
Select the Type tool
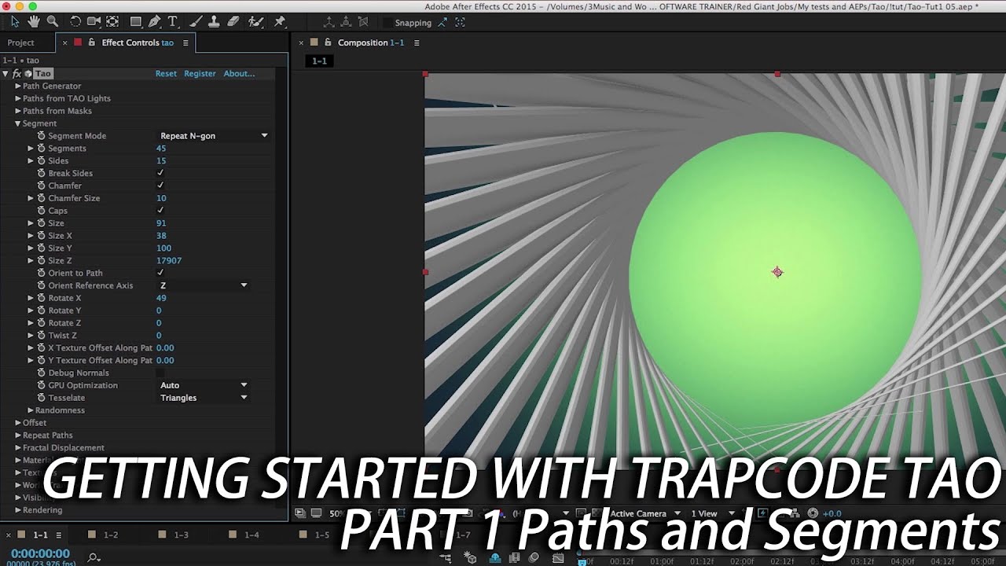click(x=173, y=22)
